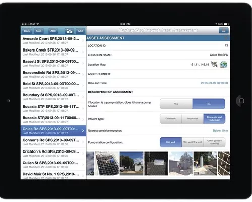
Task: Tap the -21.11, 149.19 coordinates text
Action: 200,65
